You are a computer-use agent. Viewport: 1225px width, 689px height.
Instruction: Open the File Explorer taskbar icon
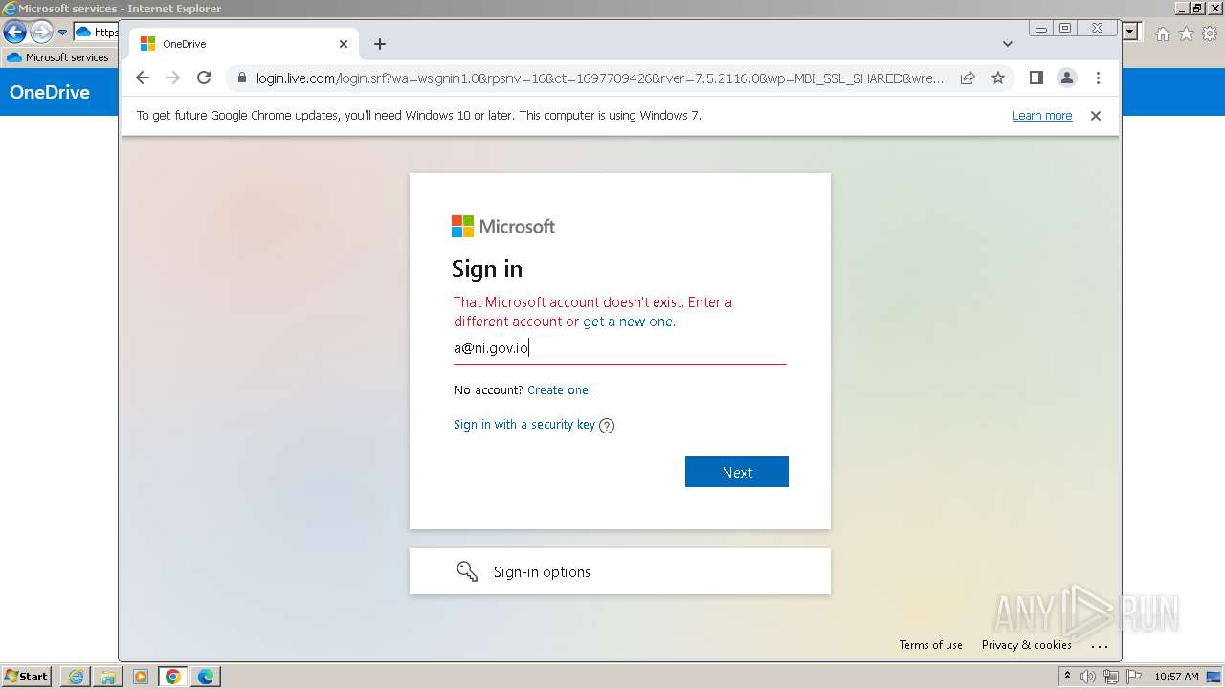click(108, 677)
